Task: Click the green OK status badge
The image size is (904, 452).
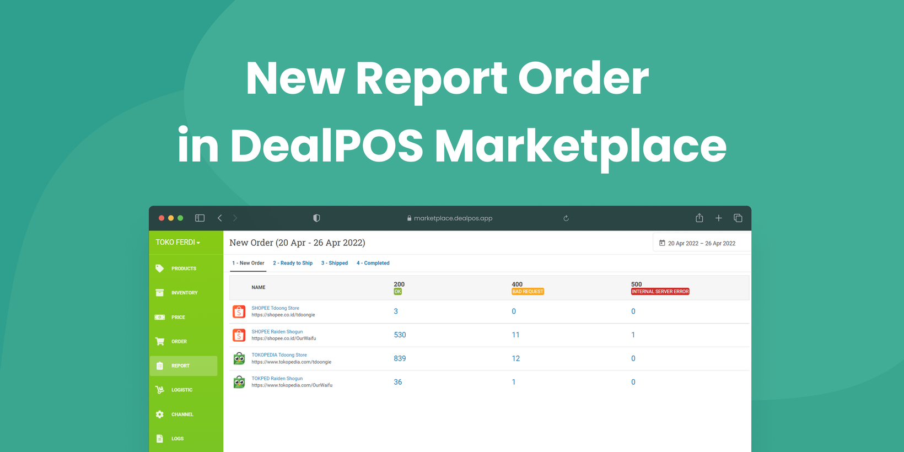Action: coord(398,292)
